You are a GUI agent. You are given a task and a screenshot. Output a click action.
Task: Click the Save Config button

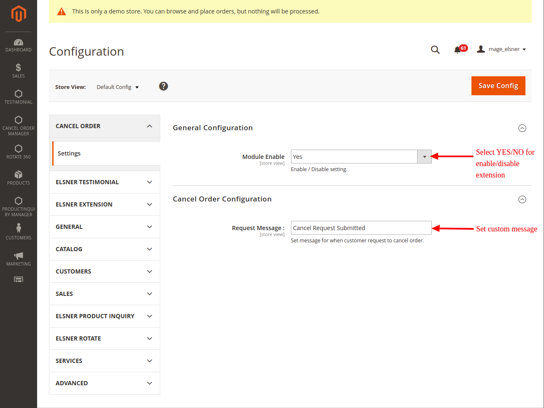pos(498,86)
